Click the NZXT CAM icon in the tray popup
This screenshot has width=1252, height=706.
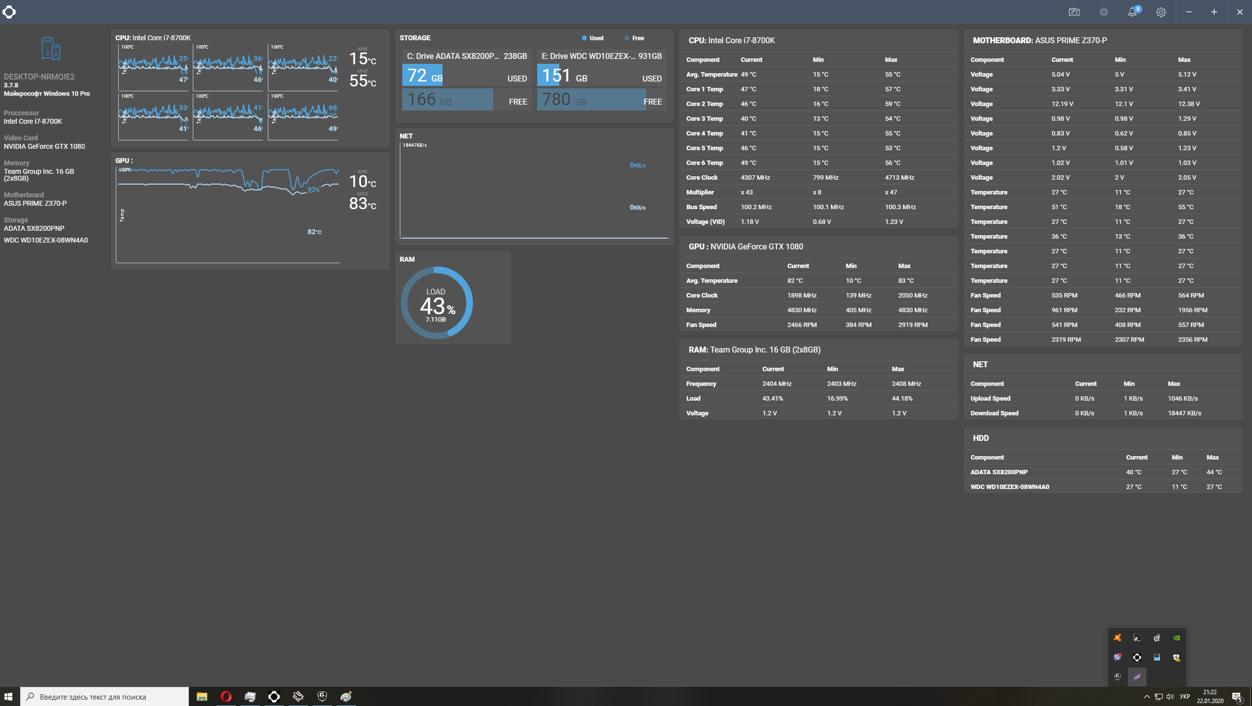pyautogui.click(x=1137, y=657)
